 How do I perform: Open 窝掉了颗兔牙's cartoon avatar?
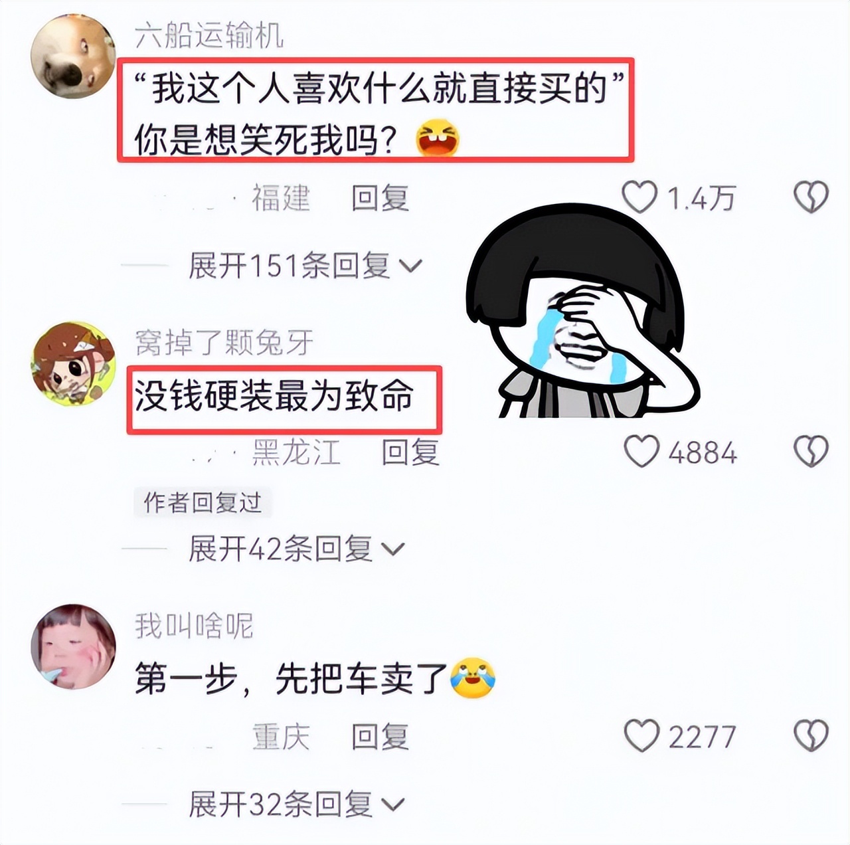[74, 364]
